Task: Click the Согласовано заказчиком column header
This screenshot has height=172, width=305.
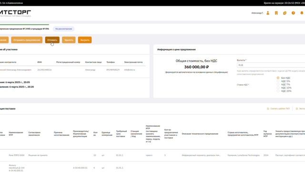Action: (34, 134)
